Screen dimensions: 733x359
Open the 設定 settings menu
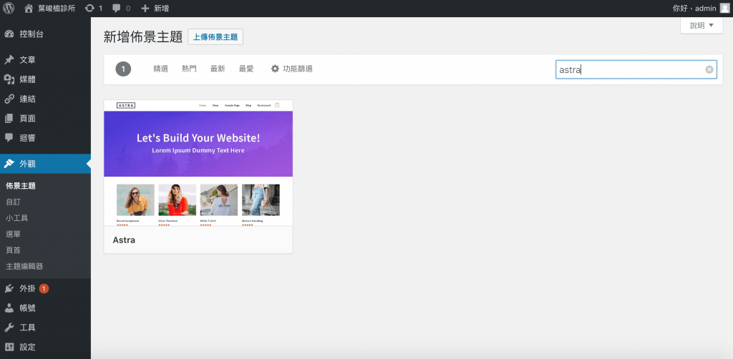27,347
